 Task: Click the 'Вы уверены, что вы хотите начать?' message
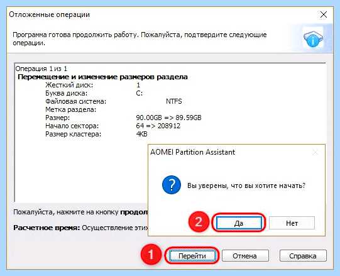click(x=246, y=185)
